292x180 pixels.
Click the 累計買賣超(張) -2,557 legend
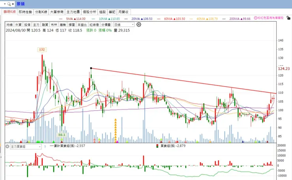[67, 146]
